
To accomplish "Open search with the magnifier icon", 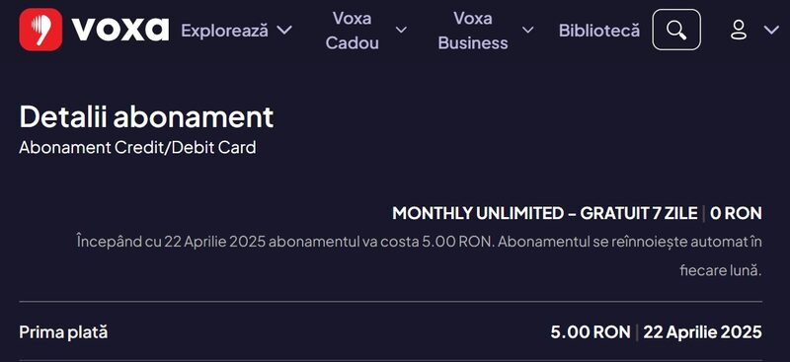I will point(676,30).
